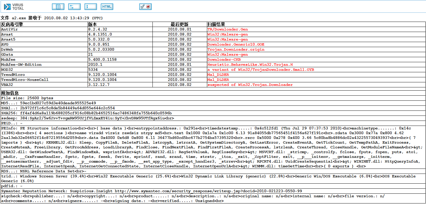Click the VirusTotal logo
The image size is (426, 210).
13,7
